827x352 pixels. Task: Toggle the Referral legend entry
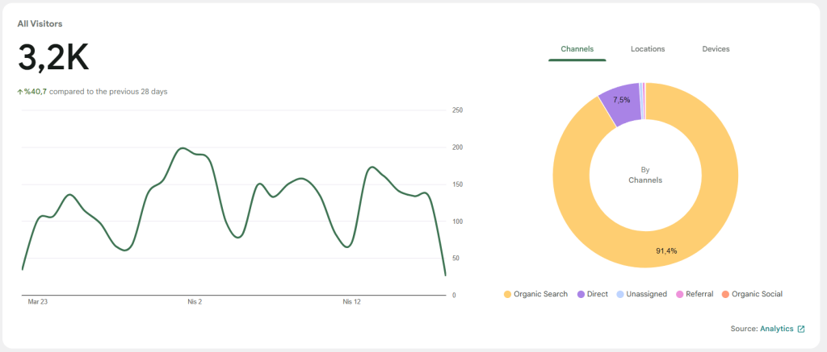pos(695,294)
